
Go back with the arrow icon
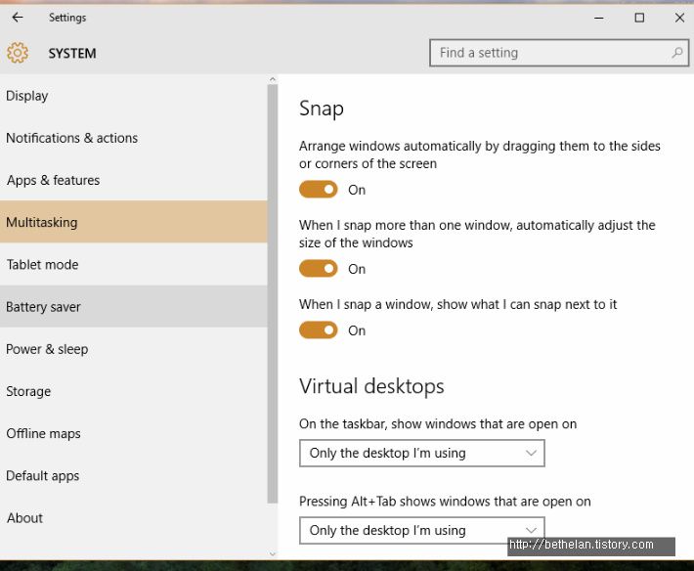[18, 18]
